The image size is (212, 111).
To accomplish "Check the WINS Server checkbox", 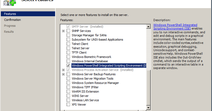I will (x=68, y=96).
